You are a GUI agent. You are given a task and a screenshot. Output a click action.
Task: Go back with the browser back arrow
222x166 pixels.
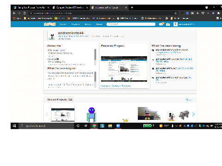click(14, 13)
